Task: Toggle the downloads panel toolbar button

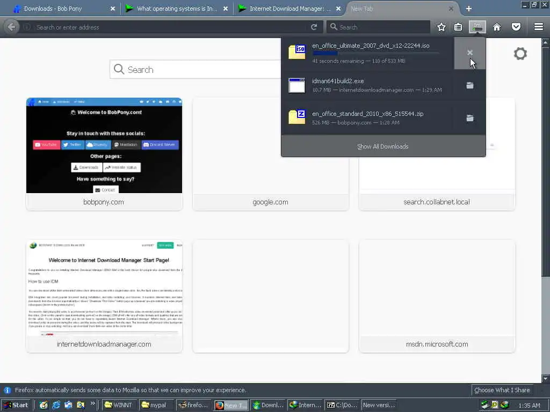Action: click(477, 27)
